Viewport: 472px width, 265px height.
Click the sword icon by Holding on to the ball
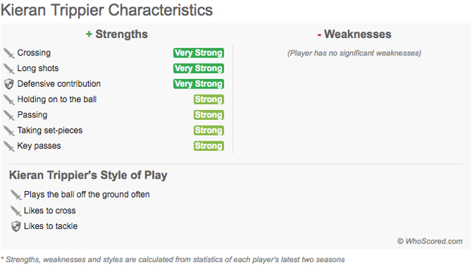point(9,100)
